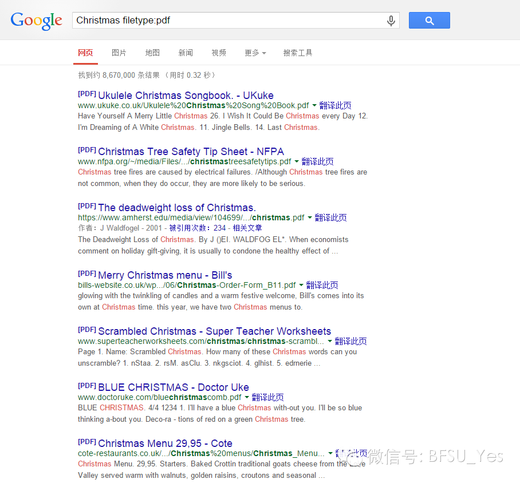Open 'The deadweight loss of Christmas.' result
Image resolution: width=520 pixels, height=483 pixels.
177,208
